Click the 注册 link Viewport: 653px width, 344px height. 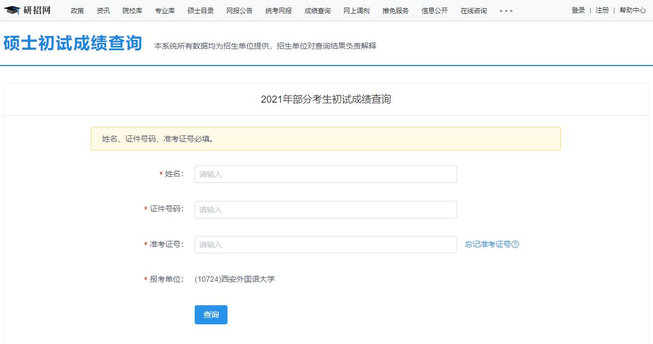[602, 10]
